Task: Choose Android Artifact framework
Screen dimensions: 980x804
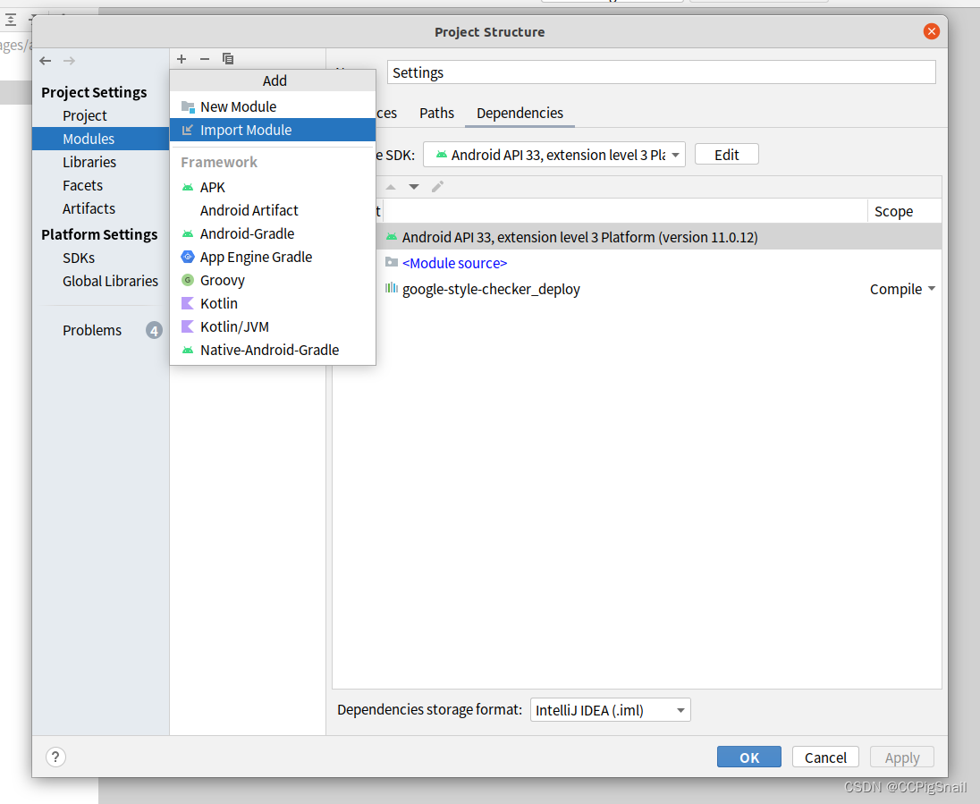Action: [273, 211]
